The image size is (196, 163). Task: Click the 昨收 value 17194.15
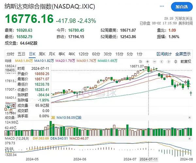click(76, 37)
